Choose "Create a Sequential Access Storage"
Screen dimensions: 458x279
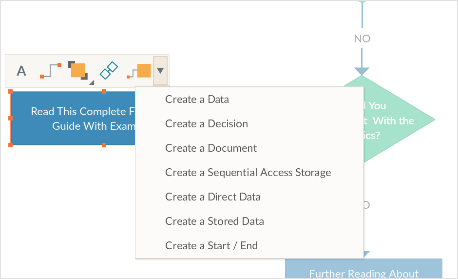(248, 173)
